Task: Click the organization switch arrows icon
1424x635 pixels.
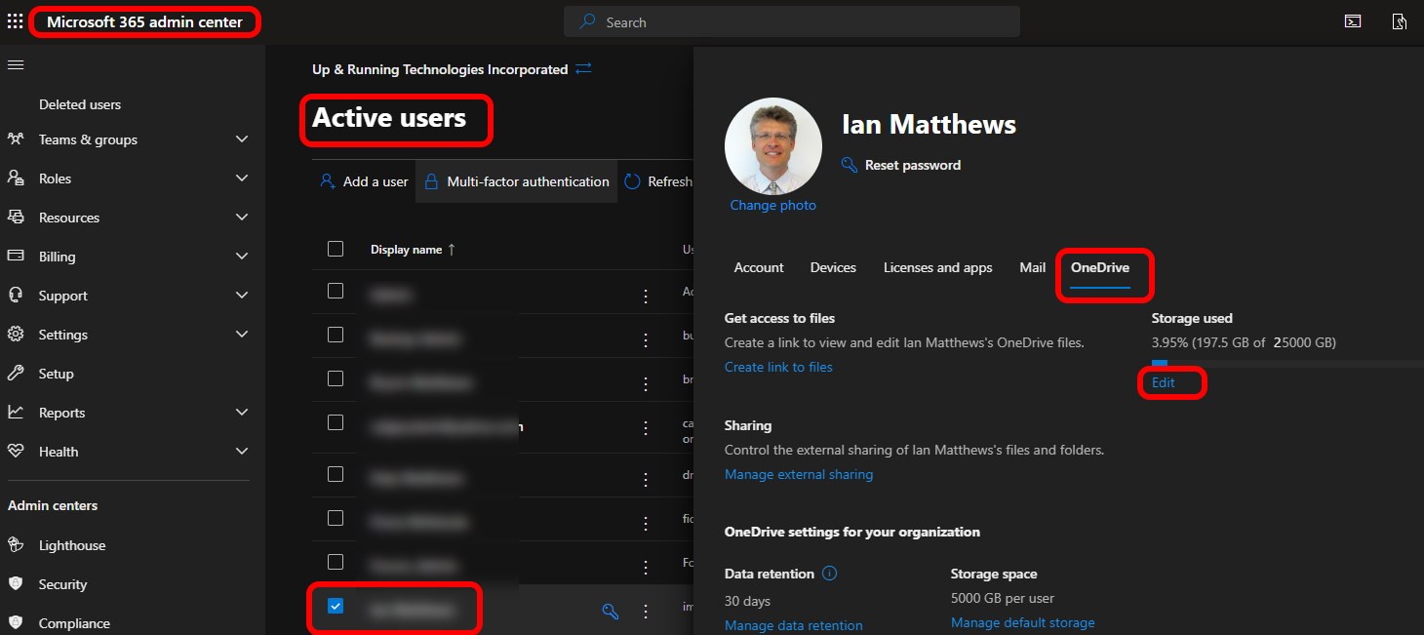Action: (x=583, y=69)
